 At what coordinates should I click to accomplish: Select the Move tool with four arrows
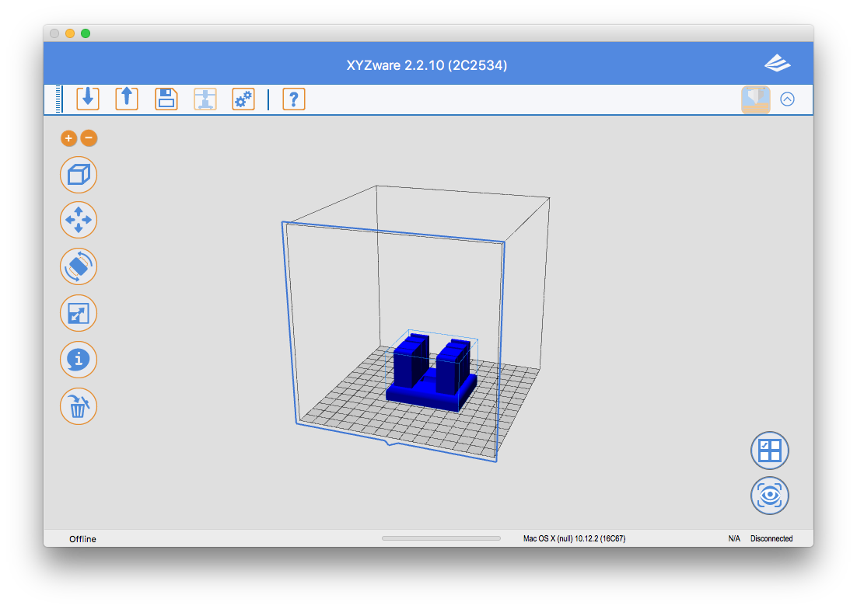(x=79, y=221)
